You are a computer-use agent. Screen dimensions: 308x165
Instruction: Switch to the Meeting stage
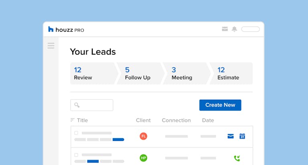coord(185,73)
